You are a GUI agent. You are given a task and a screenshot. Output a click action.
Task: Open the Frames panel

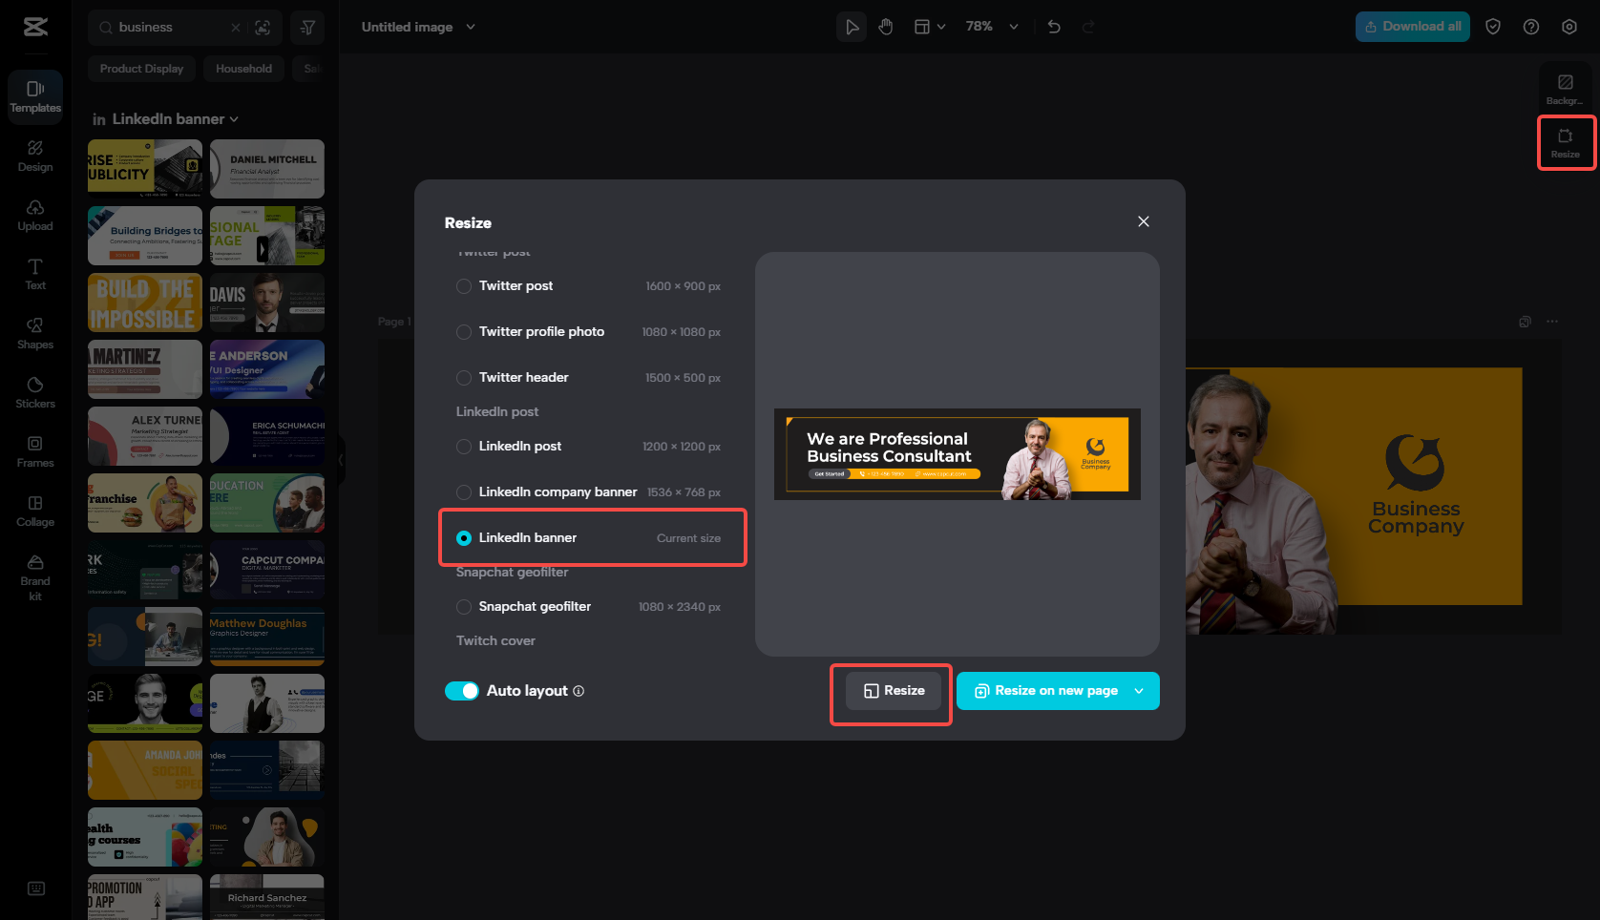click(34, 450)
